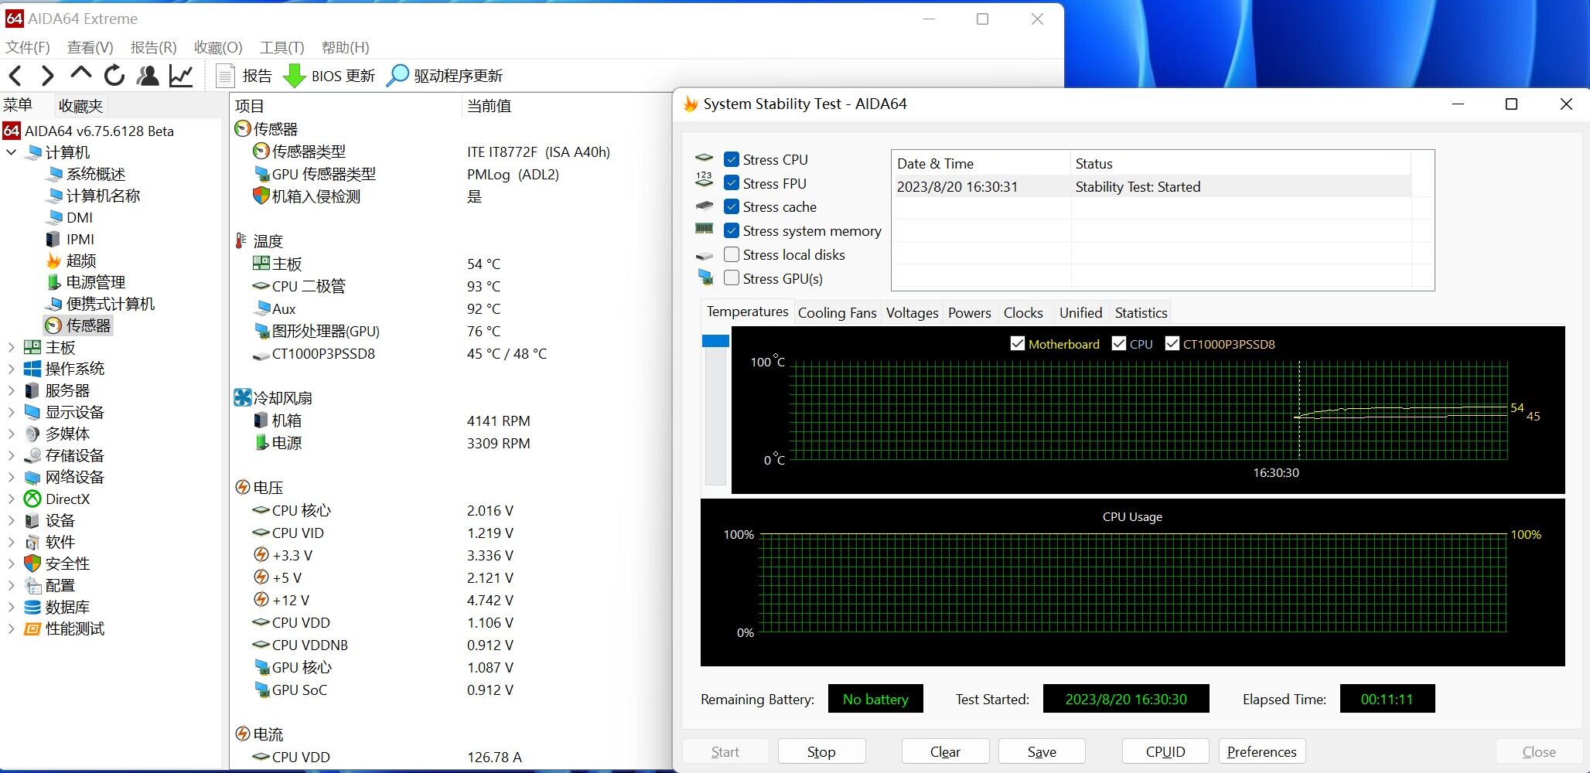Click the 驱动程序更新 magnifier icon
1590x773 pixels.
397,76
